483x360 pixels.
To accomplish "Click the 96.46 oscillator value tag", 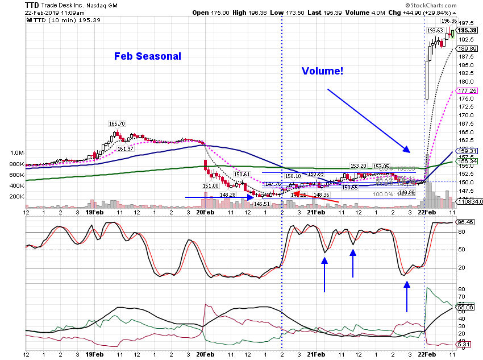I will point(465,222).
